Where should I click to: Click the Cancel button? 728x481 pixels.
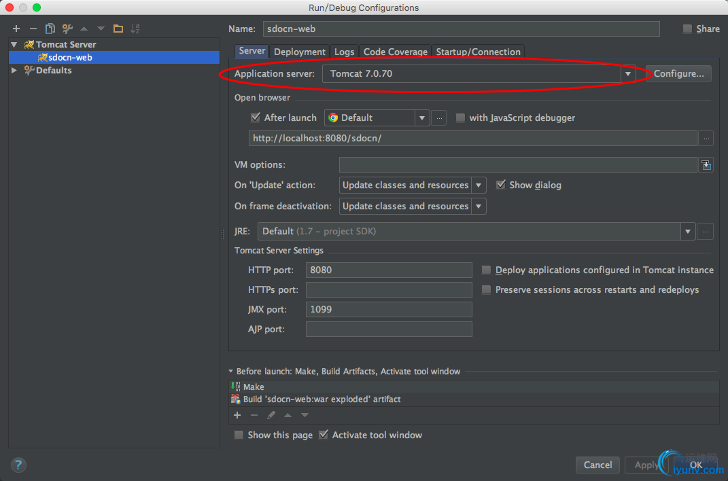pyautogui.click(x=597, y=465)
